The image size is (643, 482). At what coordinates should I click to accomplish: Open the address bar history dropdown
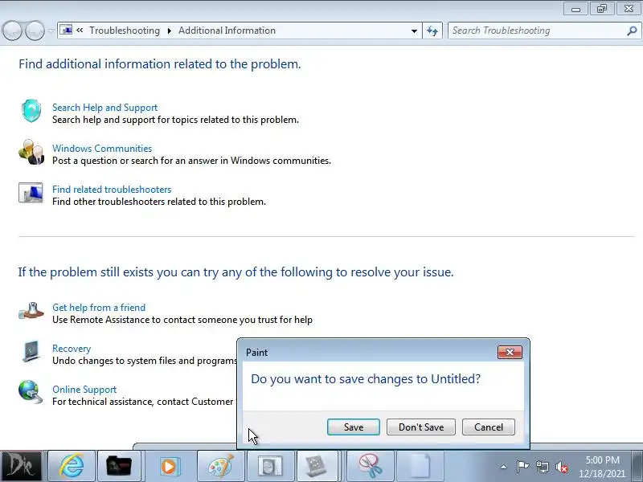[x=414, y=31]
